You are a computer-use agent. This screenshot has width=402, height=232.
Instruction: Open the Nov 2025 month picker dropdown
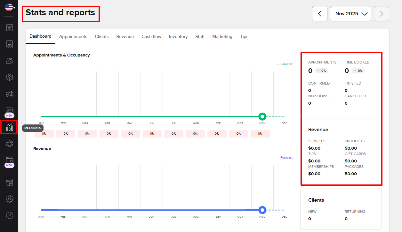pos(350,14)
